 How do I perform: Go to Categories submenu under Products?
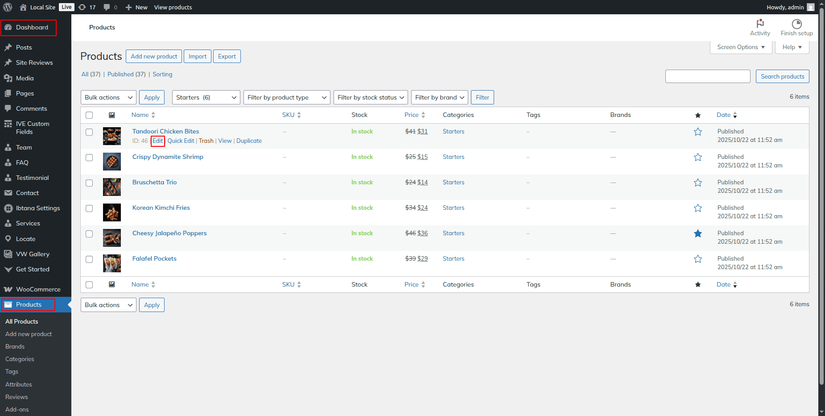(x=20, y=359)
